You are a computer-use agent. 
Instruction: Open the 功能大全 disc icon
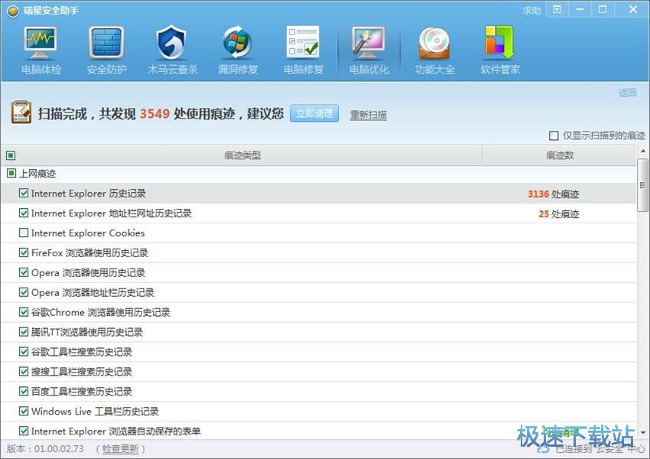[434, 43]
